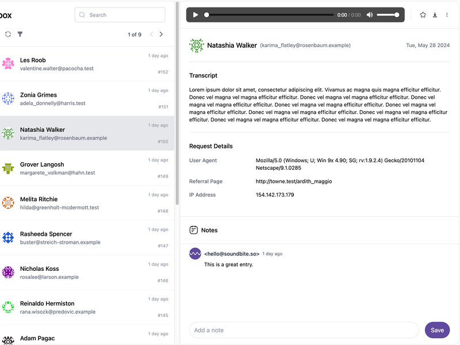
Task: Open the towne.test referral page link
Action: tap(294, 182)
